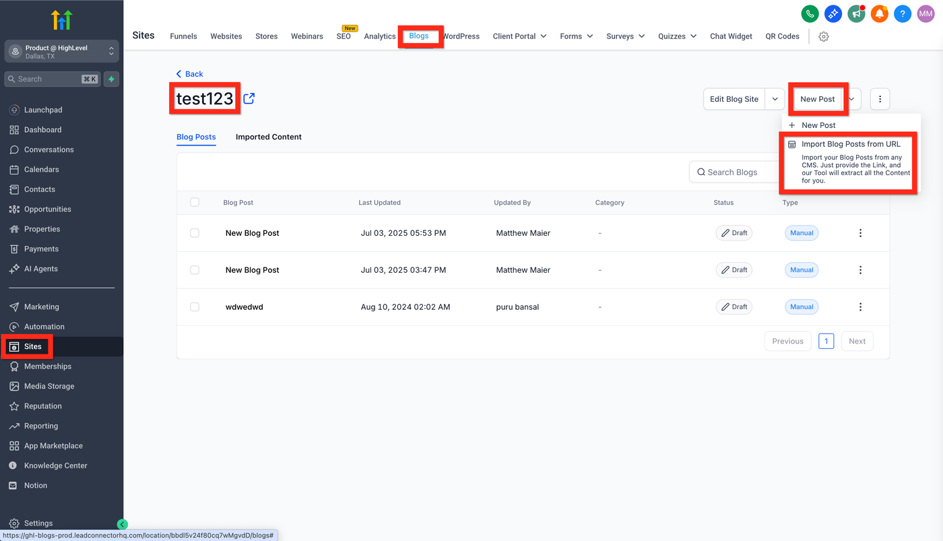Click the megaphone announcements icon
Screen dimensions: 943x541
(856, 13)
